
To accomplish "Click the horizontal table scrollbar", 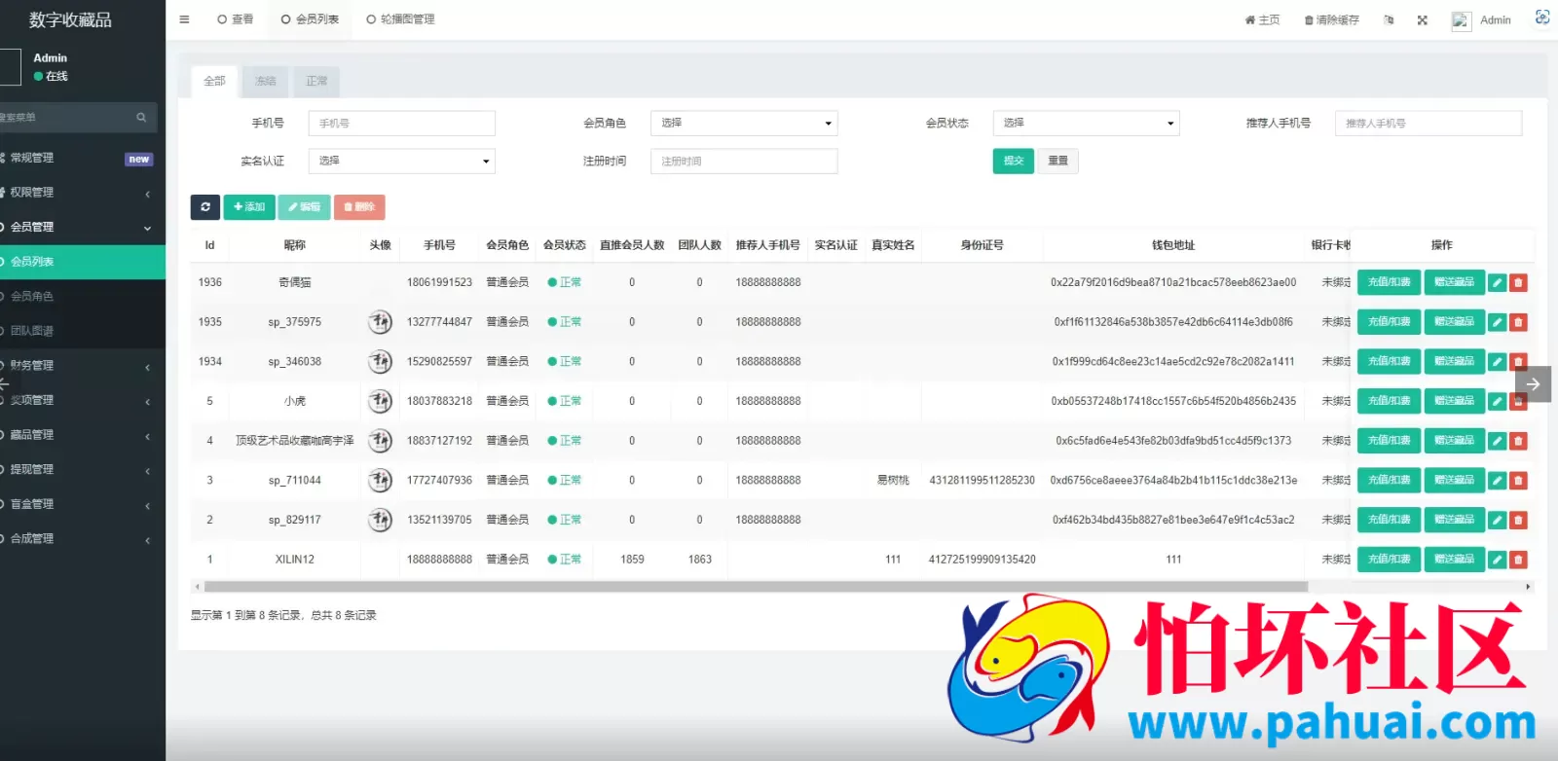I will (x=755, y=587).
